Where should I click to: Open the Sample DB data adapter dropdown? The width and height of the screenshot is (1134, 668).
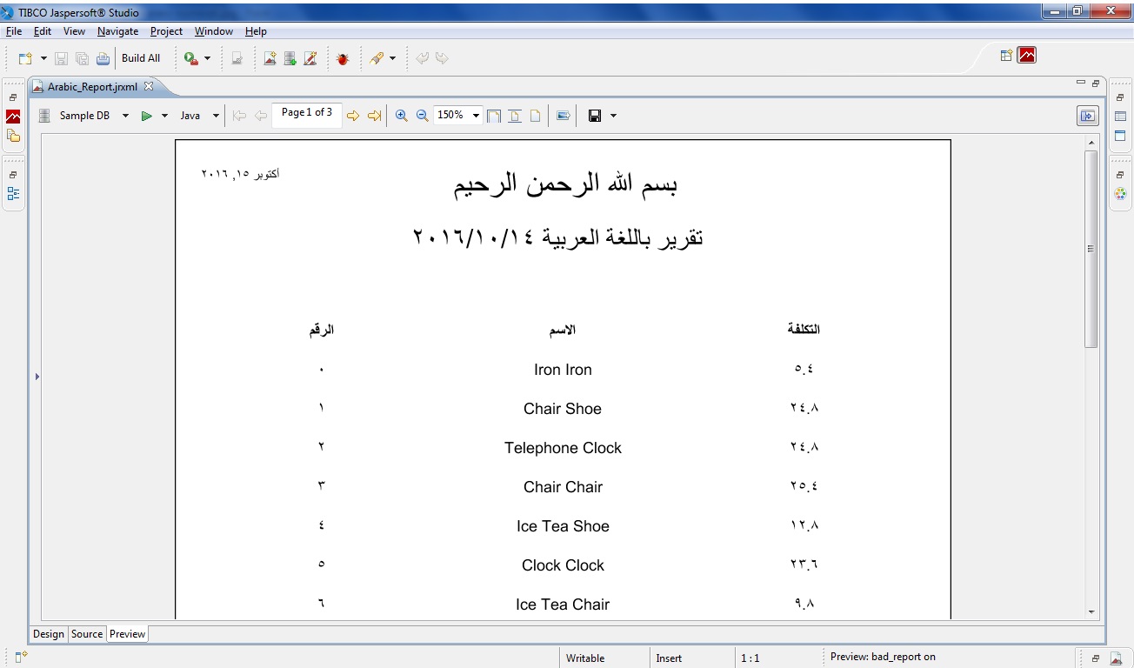(124, 115)
